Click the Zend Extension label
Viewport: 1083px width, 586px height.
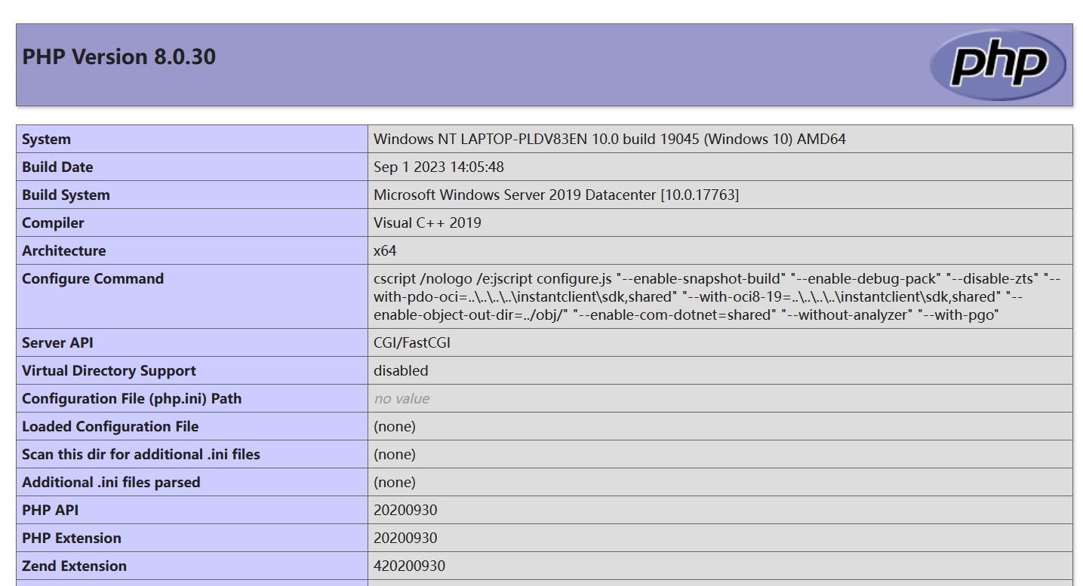74,566
